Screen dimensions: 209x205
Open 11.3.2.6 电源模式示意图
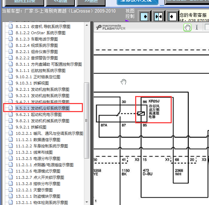click(x=38, y=171)
